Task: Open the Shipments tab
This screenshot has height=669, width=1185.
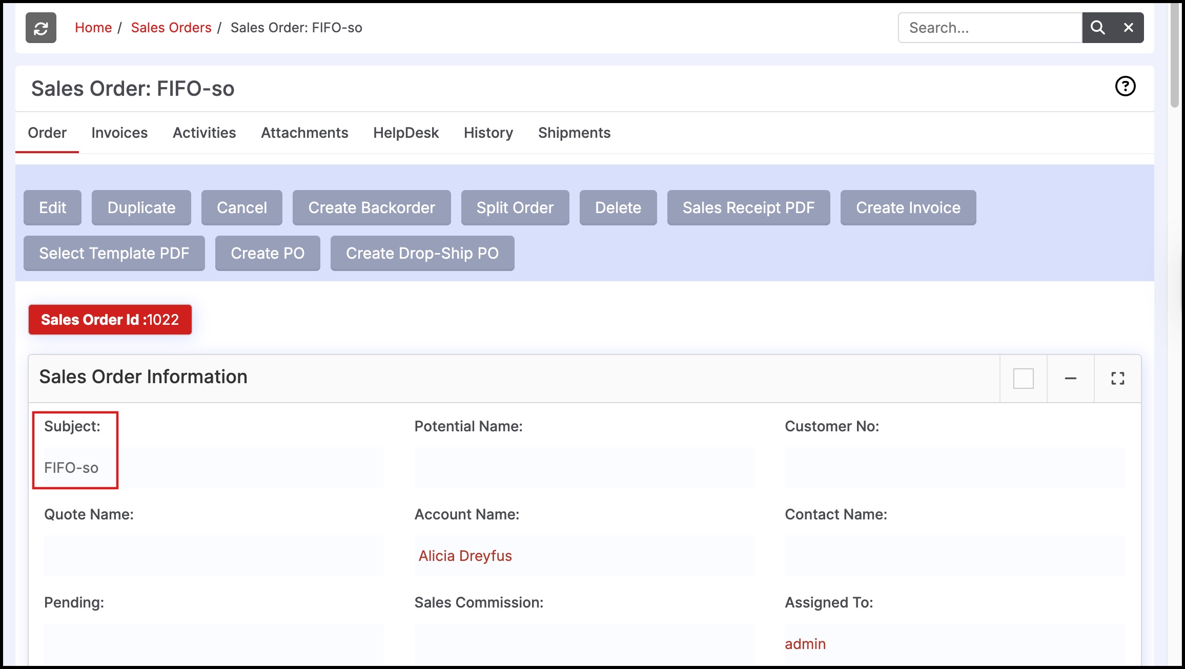Action: [x=574, y=133]
